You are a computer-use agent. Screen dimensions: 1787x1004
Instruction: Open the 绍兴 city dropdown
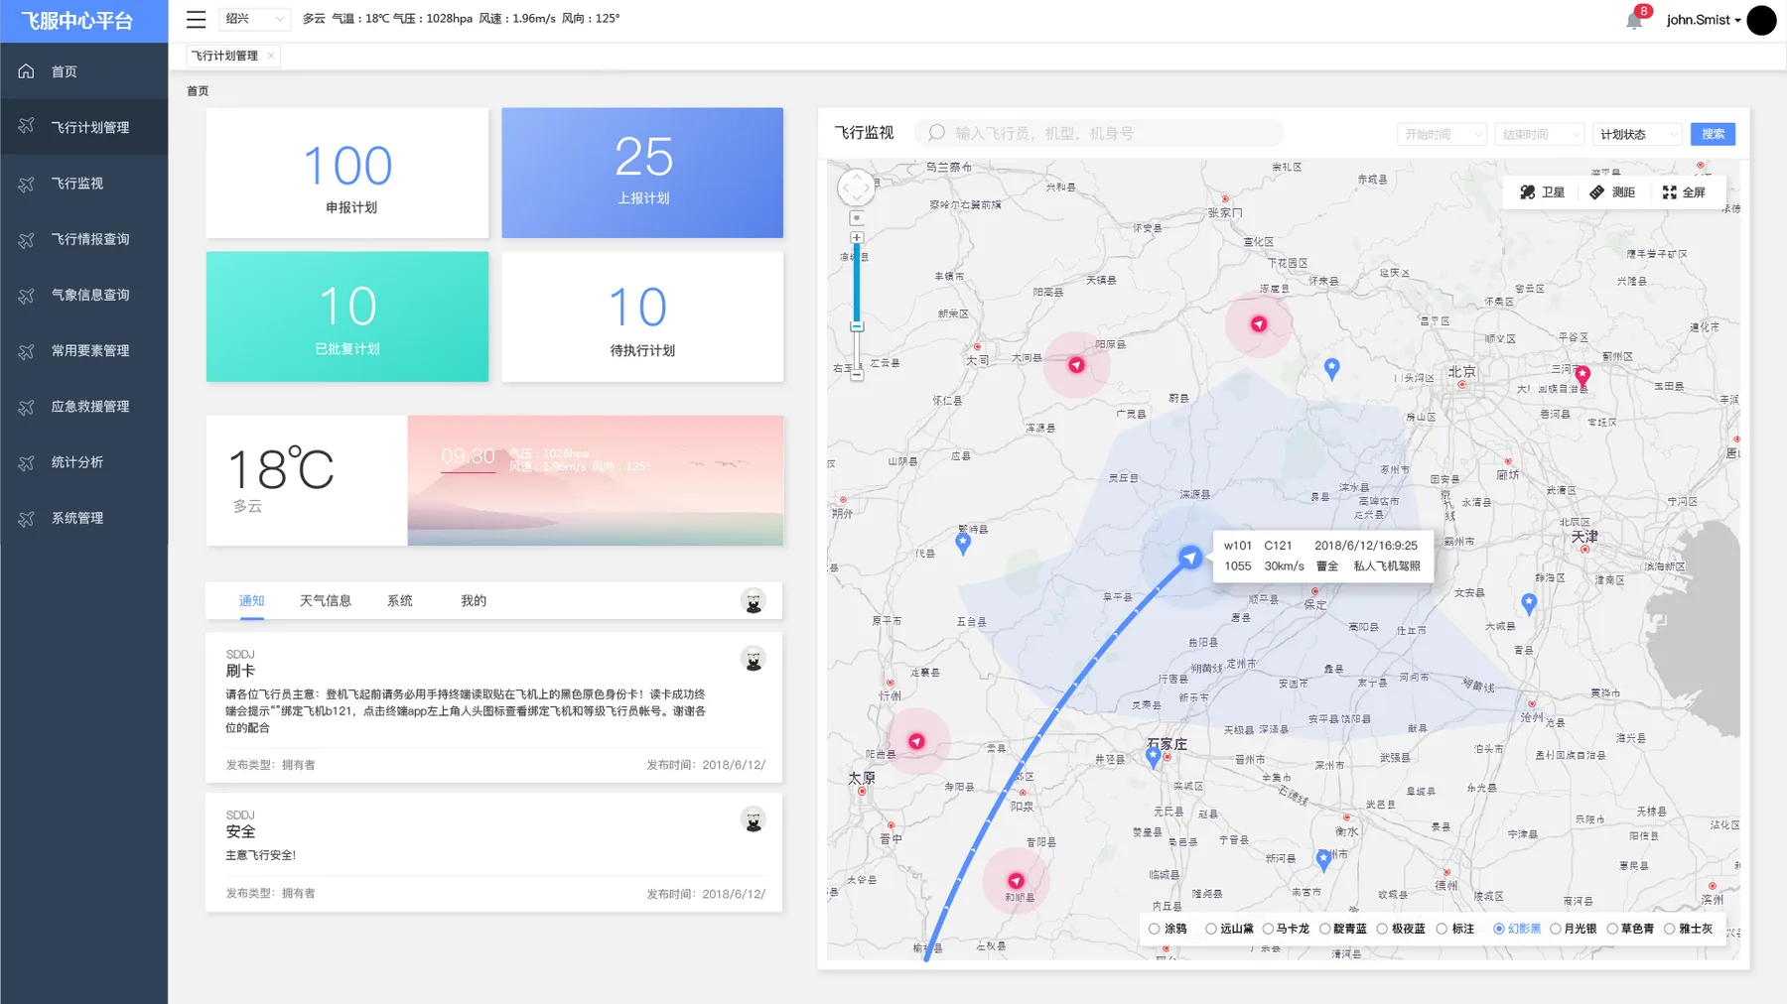254,19
